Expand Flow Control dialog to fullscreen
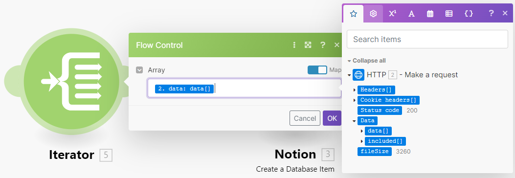 pyautogui.click(x=308, y=45)
